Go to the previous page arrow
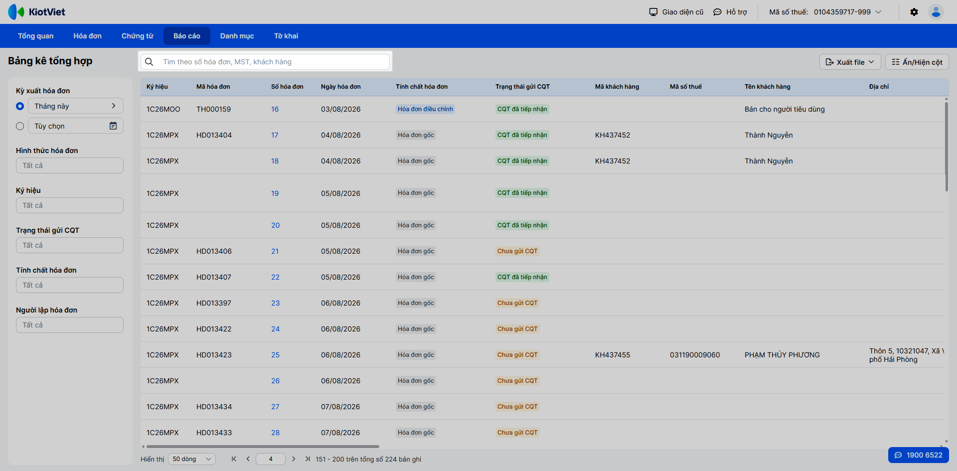Viewport: 957px width, 471px height. (x=248, y=459)
